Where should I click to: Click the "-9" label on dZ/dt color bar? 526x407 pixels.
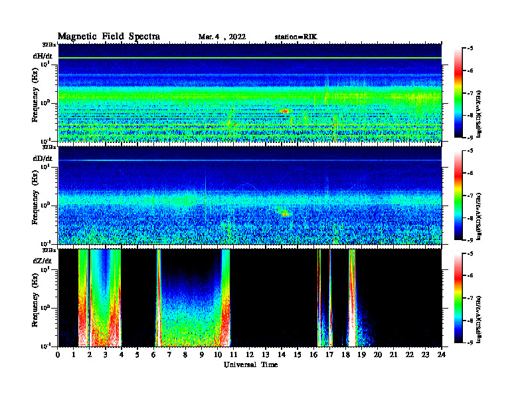pyautogui.click(x=470, y=342)
